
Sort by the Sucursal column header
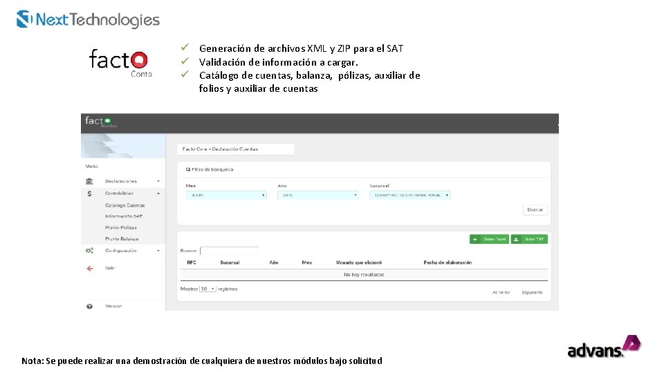230,262
